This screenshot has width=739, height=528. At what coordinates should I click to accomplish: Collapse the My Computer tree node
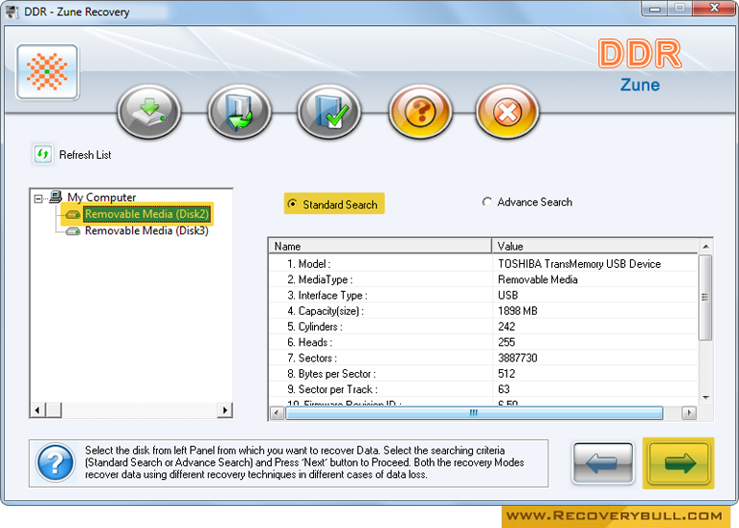click(x=38, y=198)
